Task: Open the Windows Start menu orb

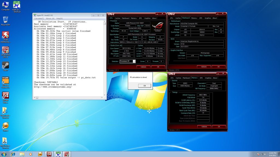Action: [x=4, y=154]
